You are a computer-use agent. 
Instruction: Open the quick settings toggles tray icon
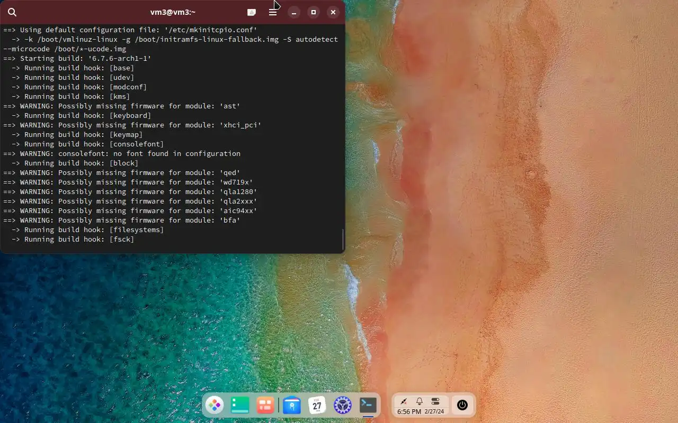point(435,402)
